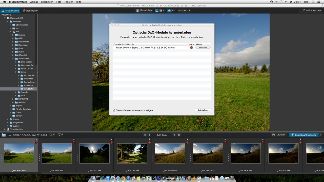Select thumbnail _DSC4304.NEF
Screen dimensions: 324x182
[170, 153]
